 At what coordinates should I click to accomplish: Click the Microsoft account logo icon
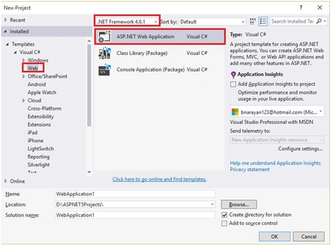(235, 112)
